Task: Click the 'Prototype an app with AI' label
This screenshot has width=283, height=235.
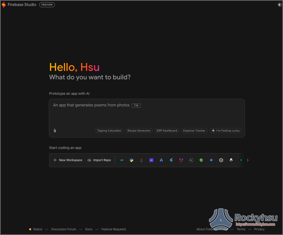Action: (69, 94)
